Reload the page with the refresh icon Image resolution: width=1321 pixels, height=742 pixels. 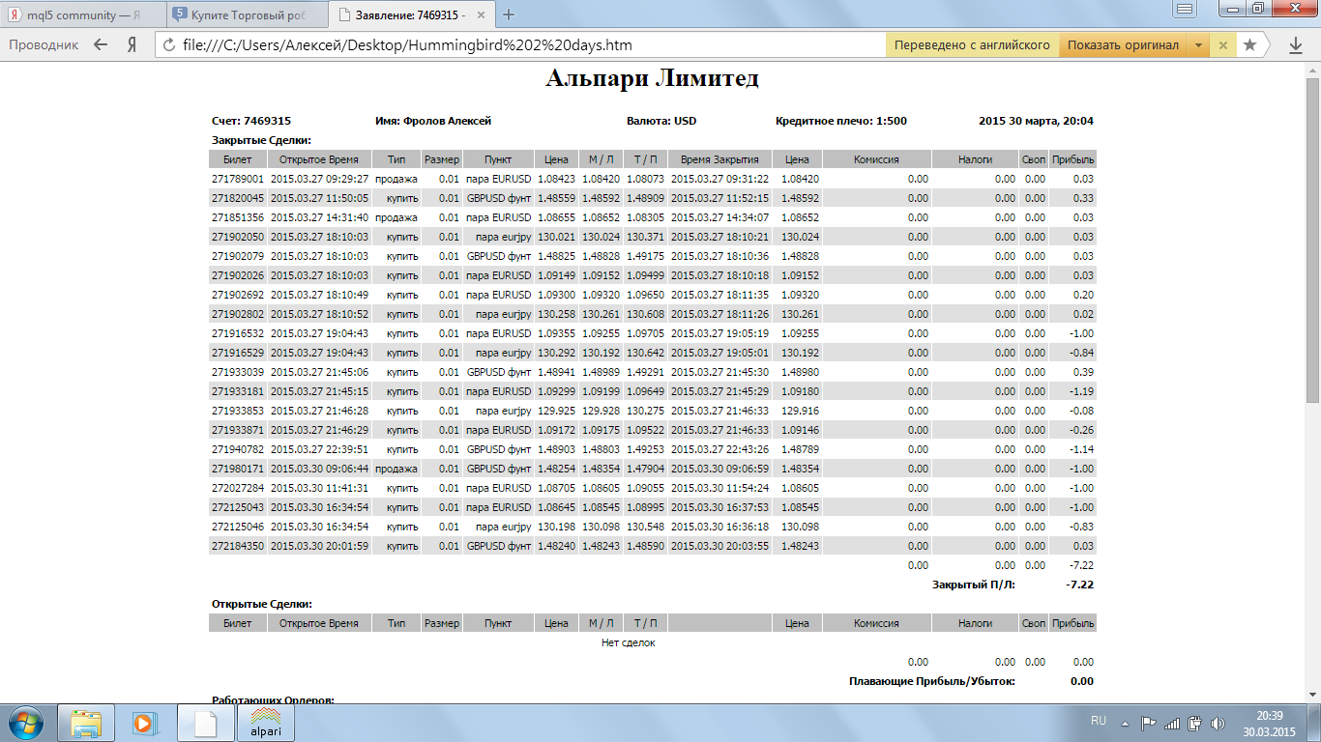pyautogui.click(x=168, y=44)
